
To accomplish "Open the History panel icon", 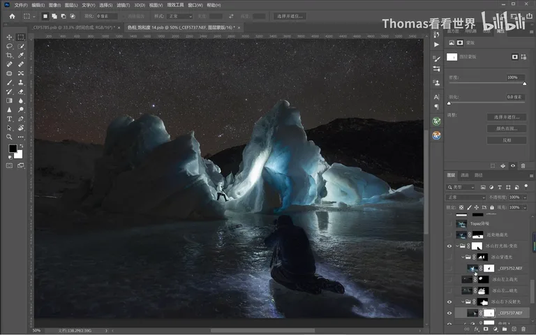I will click(x=436, y=34).
